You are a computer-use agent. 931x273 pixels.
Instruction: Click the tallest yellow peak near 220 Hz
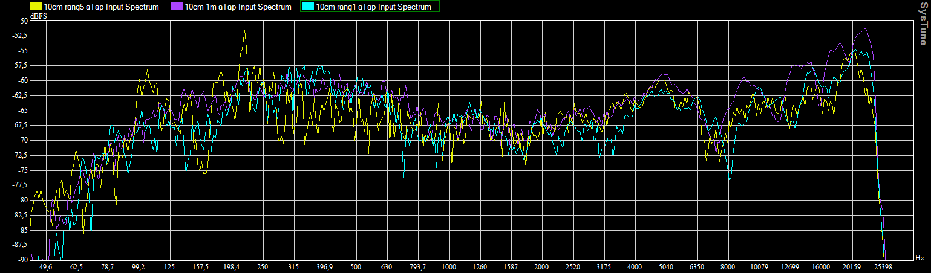pyautogui.click(x=244, y=31)
